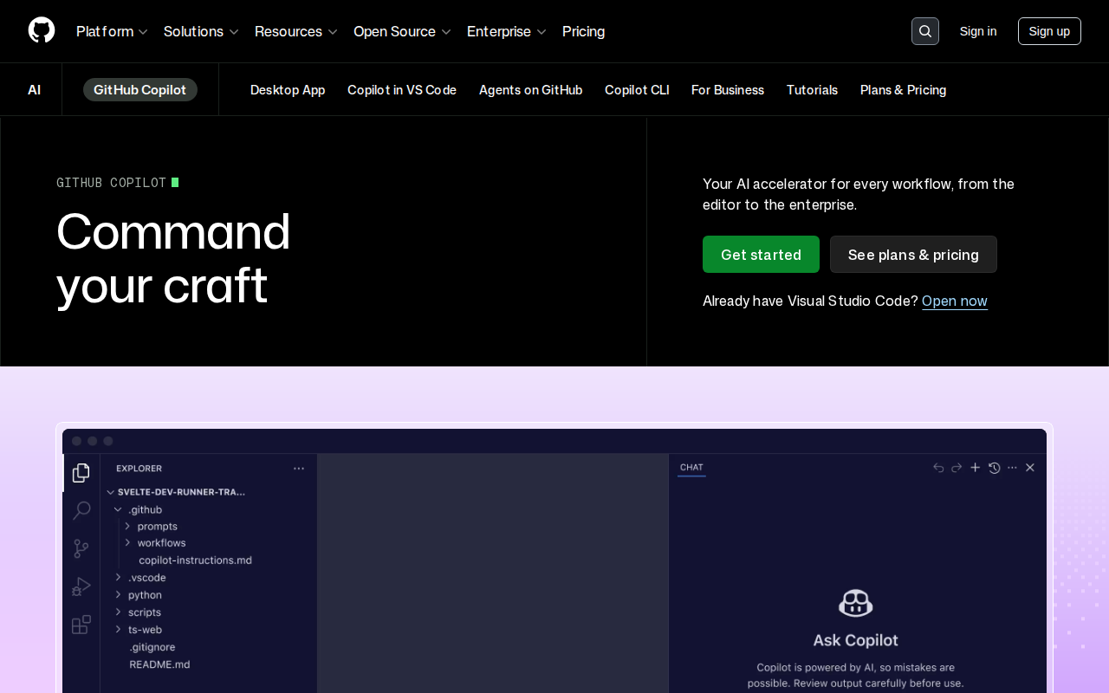Click the green Get started button
Viewport: 1109px width, 693px height.
[761, 255]
